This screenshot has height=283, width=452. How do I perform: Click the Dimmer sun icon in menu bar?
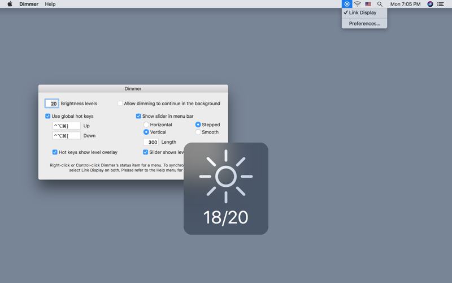(347, 4)
